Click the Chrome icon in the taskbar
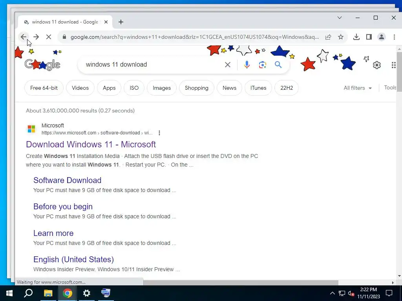Image resolution: width=402 pixels, height=301 pixels. click(x=68, y=293)
